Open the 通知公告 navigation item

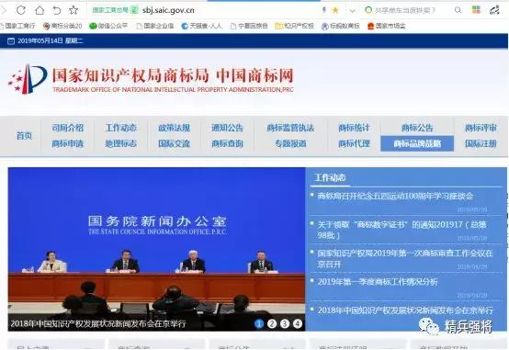(227, 128)
